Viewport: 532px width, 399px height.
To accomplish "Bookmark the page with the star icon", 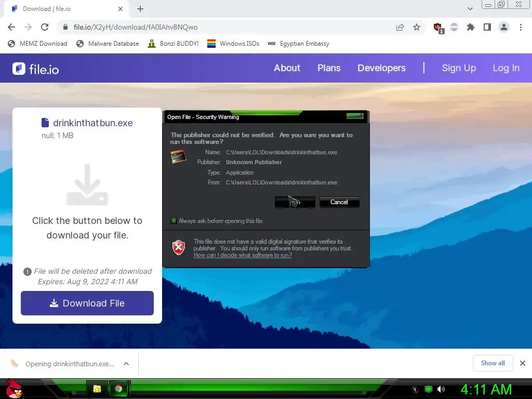I will pos(417,27).
